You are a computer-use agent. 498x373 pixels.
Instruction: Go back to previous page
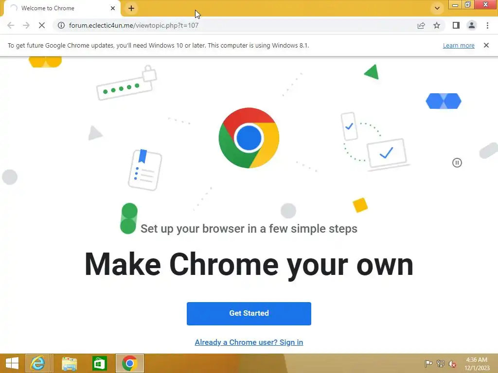(x=11, y=25)
